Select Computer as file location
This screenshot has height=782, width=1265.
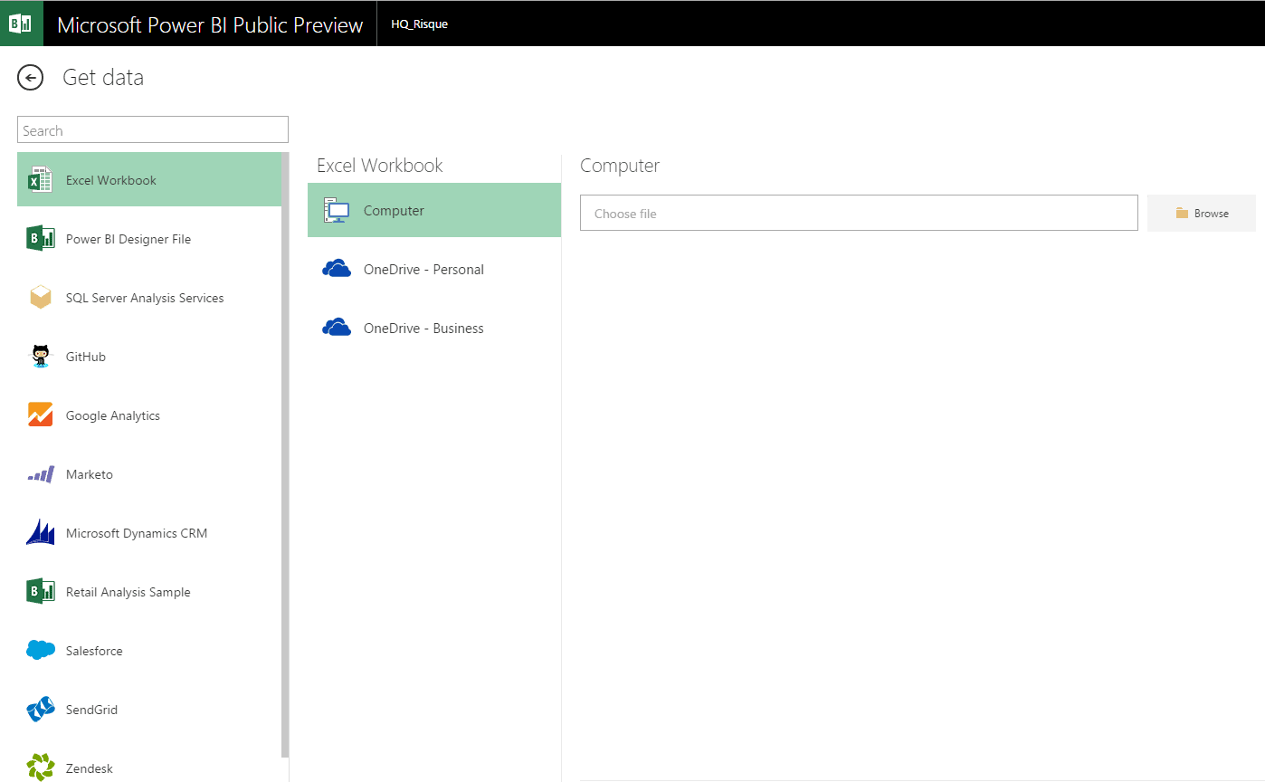pyautogui.click(x=394, y=211)
